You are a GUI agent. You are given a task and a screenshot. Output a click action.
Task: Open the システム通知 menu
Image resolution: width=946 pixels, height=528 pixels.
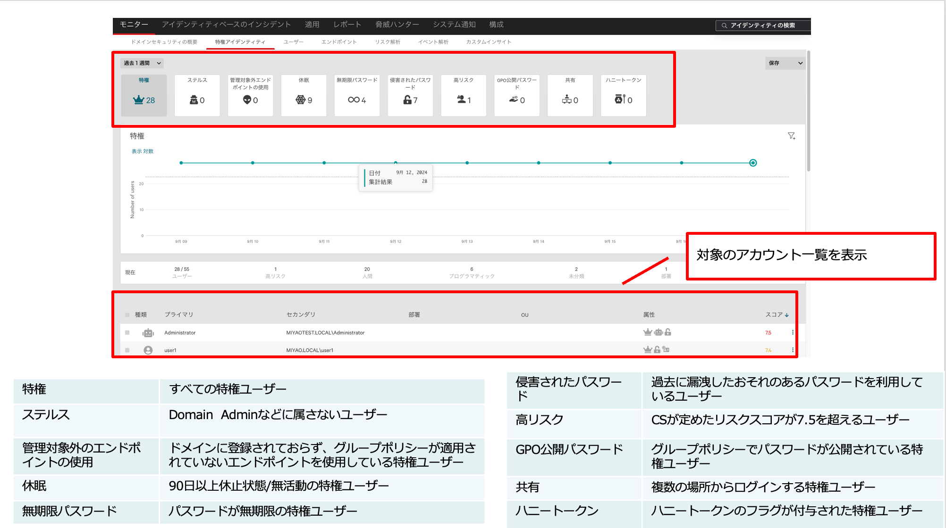pos(454,25)
